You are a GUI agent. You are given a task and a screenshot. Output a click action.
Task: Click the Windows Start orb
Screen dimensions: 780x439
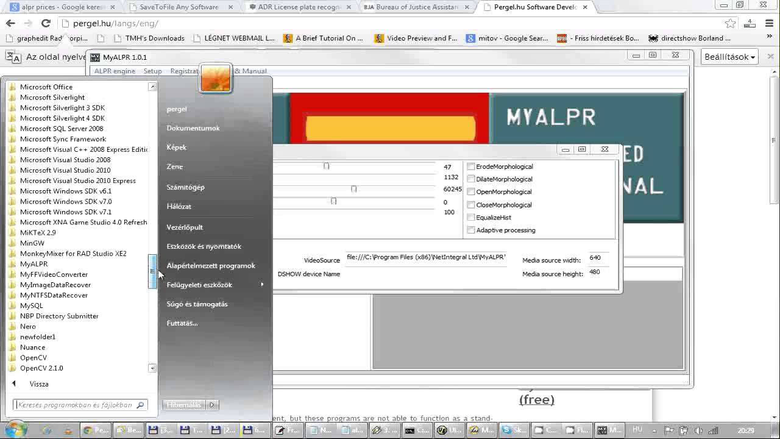click(x=16, y=429)
